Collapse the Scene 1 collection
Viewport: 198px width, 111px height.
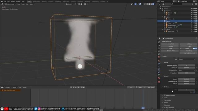[161, 9]
